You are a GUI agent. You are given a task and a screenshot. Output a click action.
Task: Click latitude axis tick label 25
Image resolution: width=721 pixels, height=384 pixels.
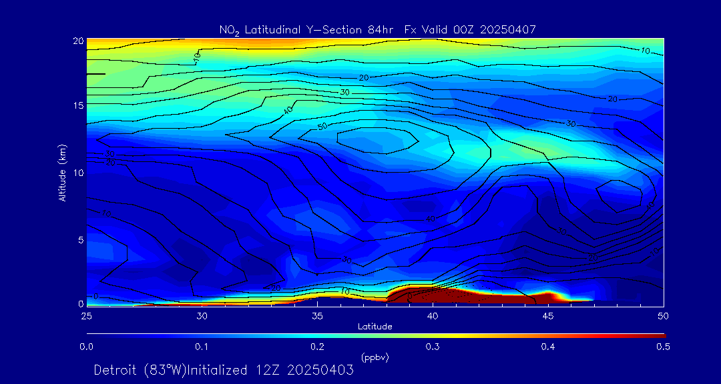(86, 316)
